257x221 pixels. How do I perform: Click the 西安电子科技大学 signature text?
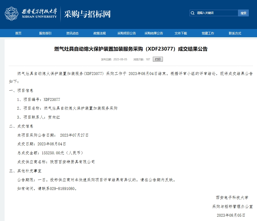(x=232, y=198)
